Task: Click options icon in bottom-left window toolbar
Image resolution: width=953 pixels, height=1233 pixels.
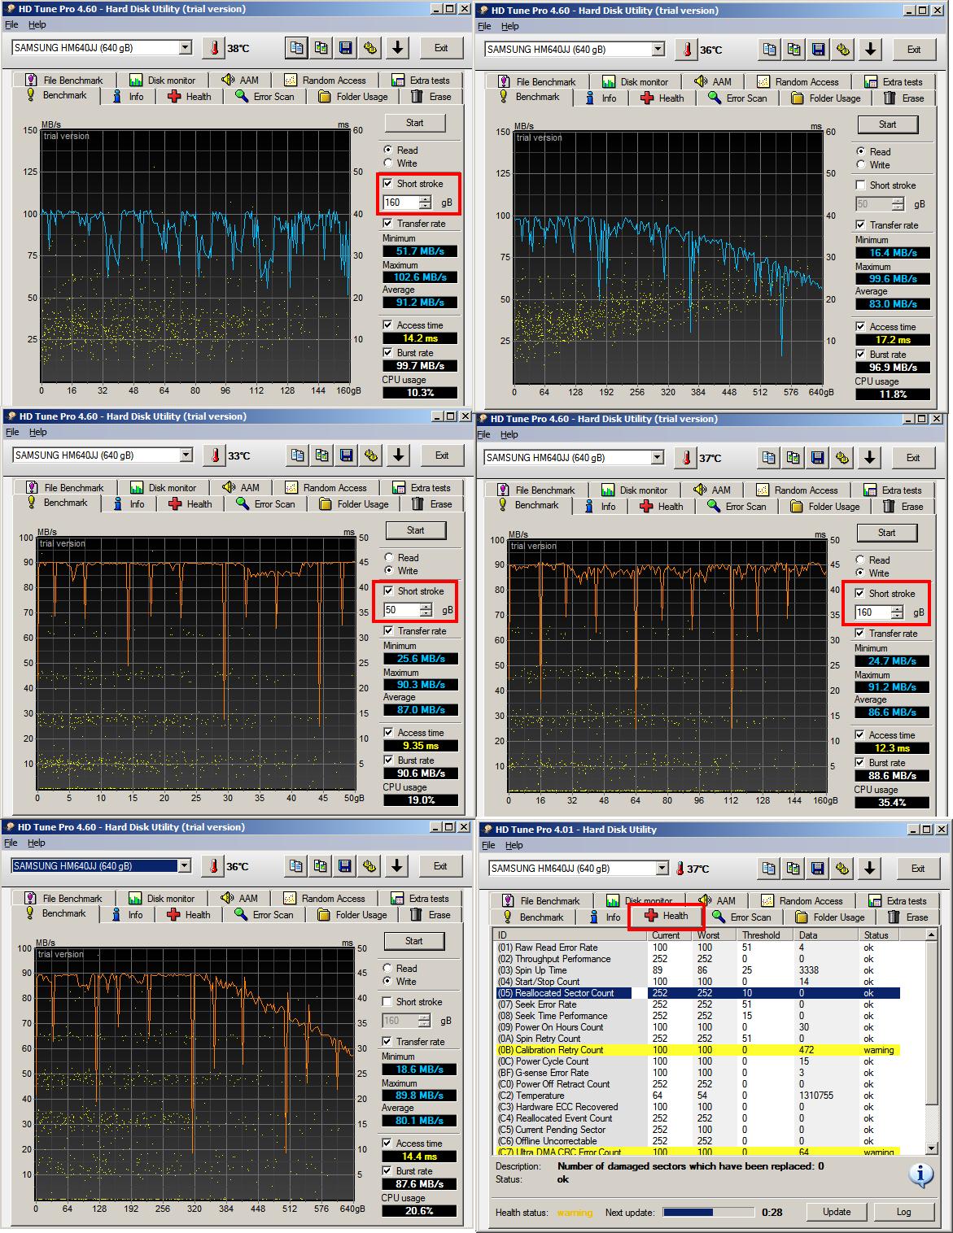Action: pyautogui.click(x=369, y=866)
